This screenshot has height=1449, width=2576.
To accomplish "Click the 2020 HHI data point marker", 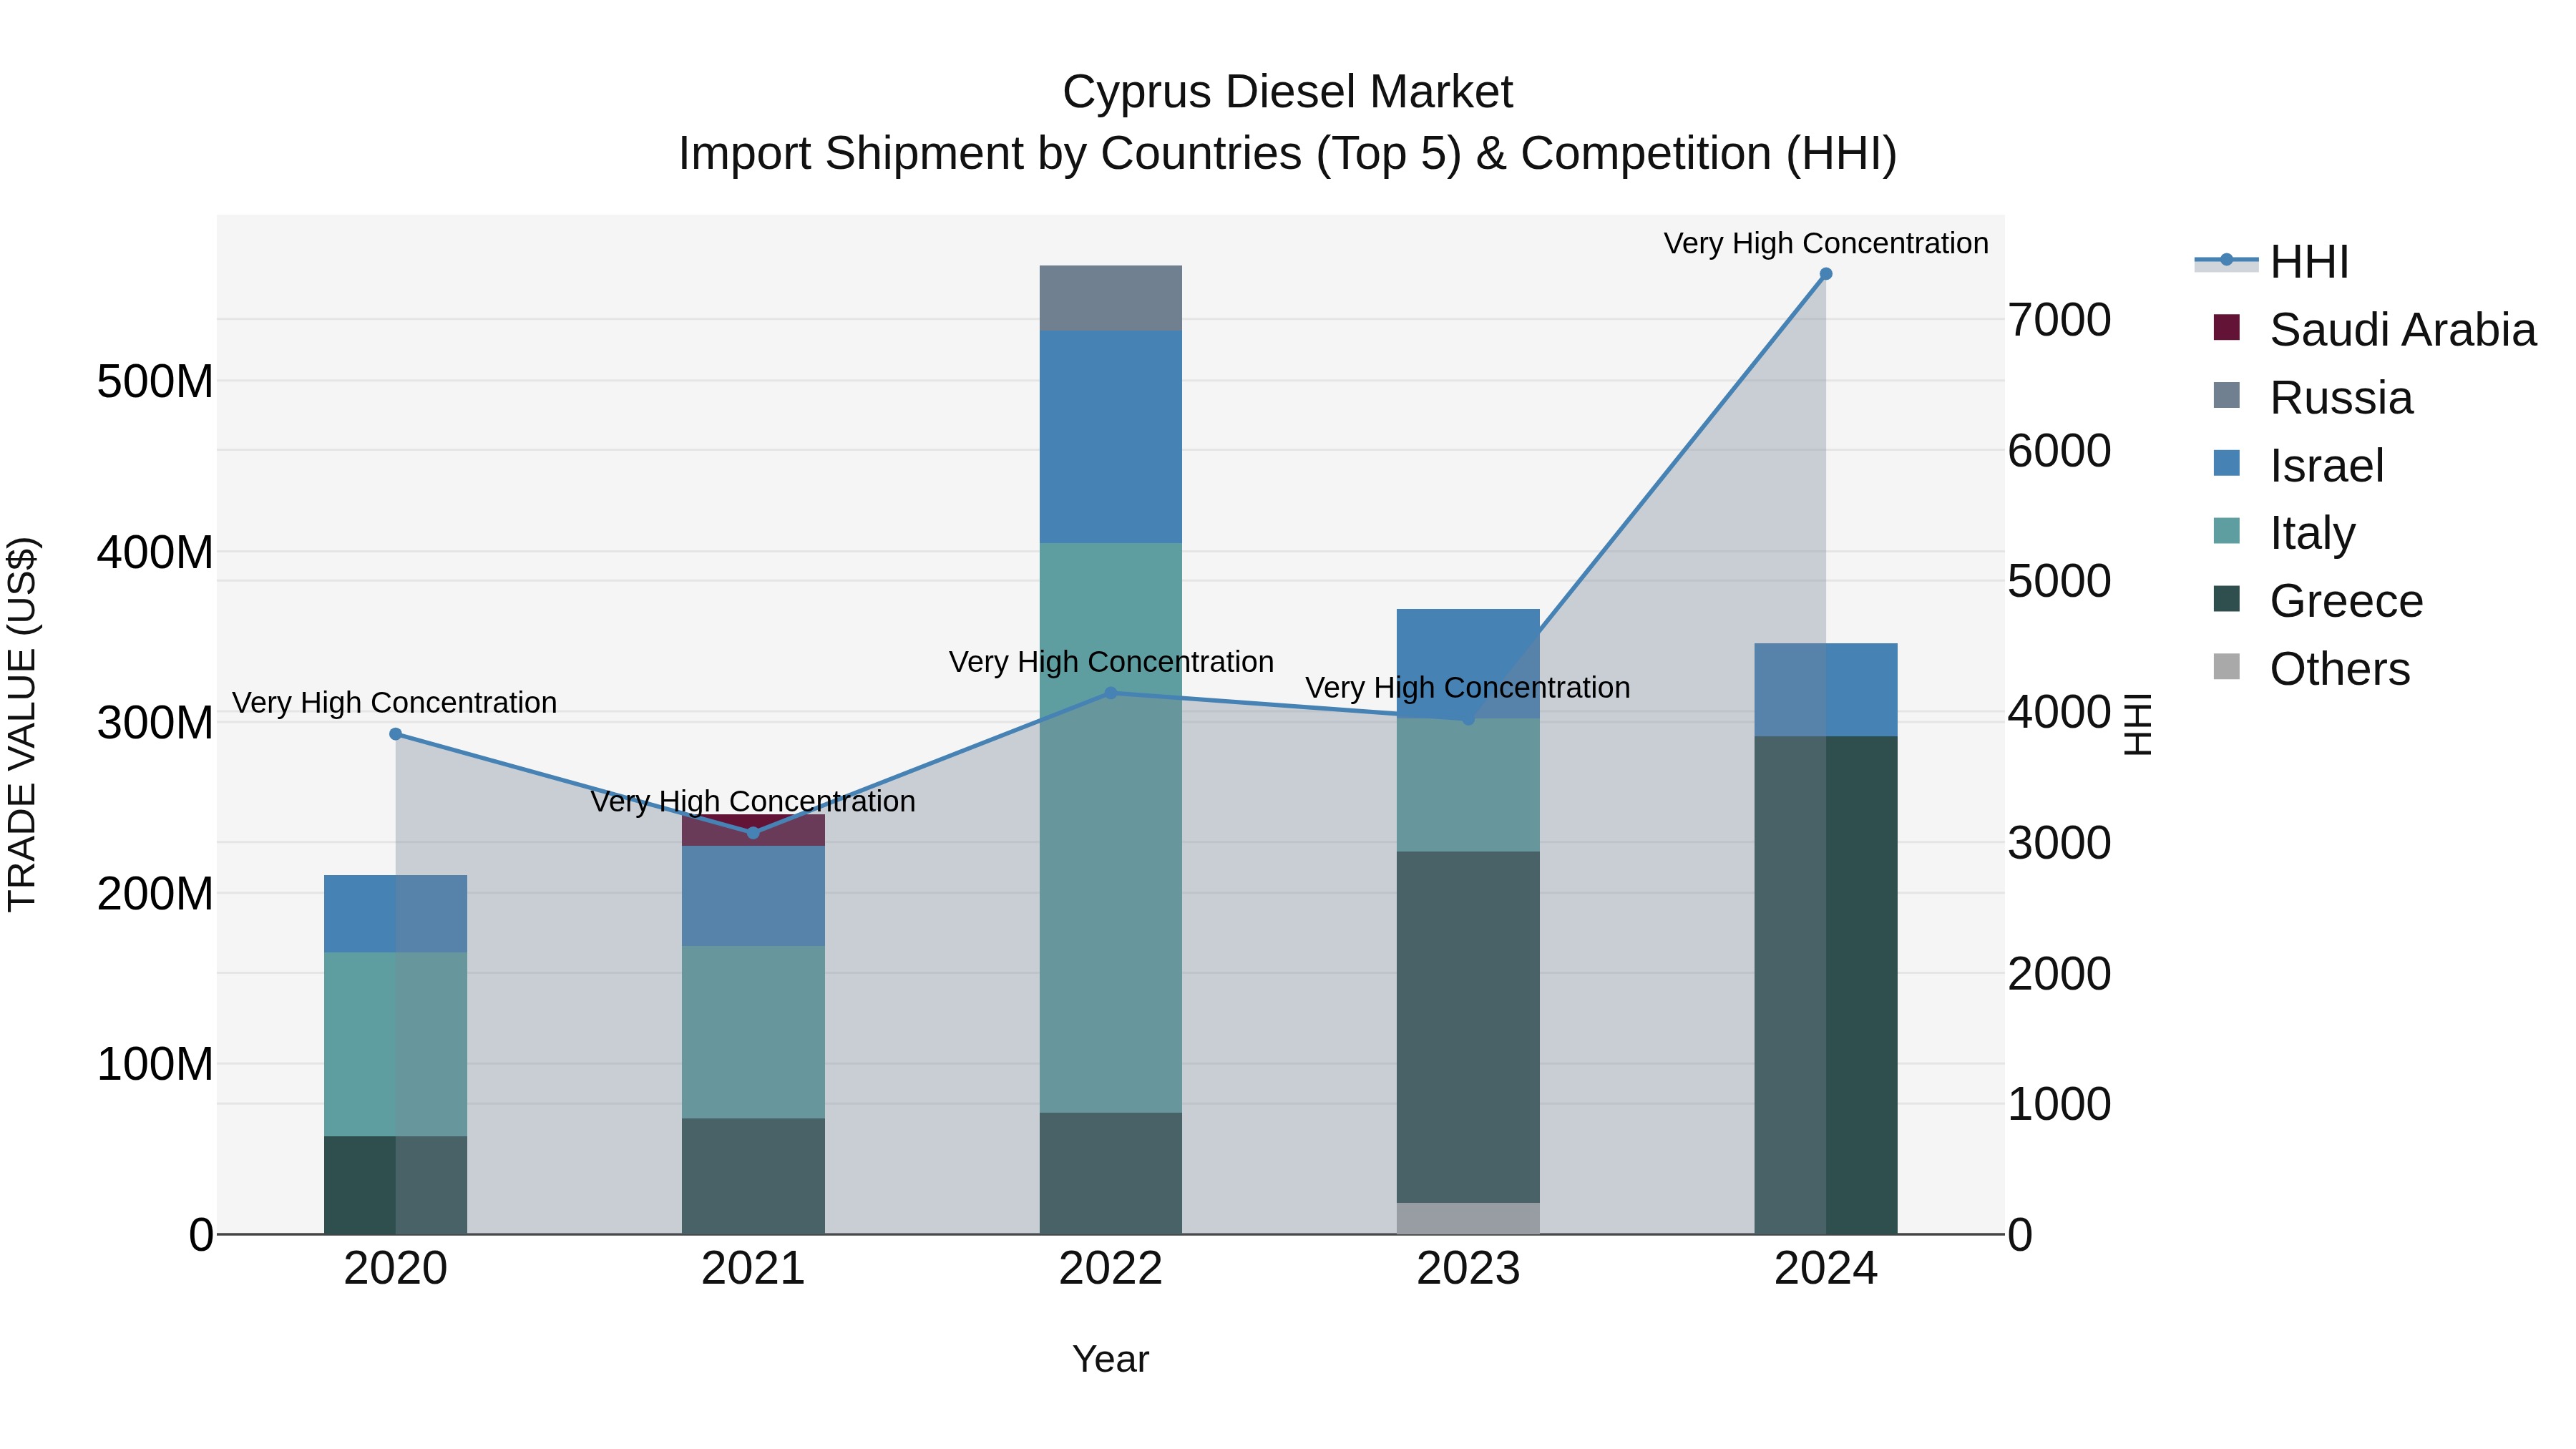I will click(x=396, y=734).
